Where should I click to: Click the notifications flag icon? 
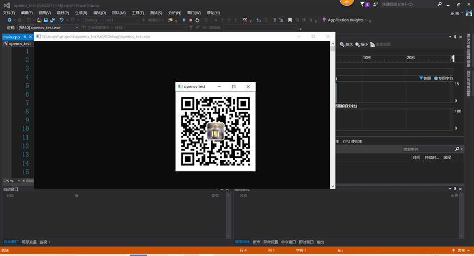coord(363,4)
